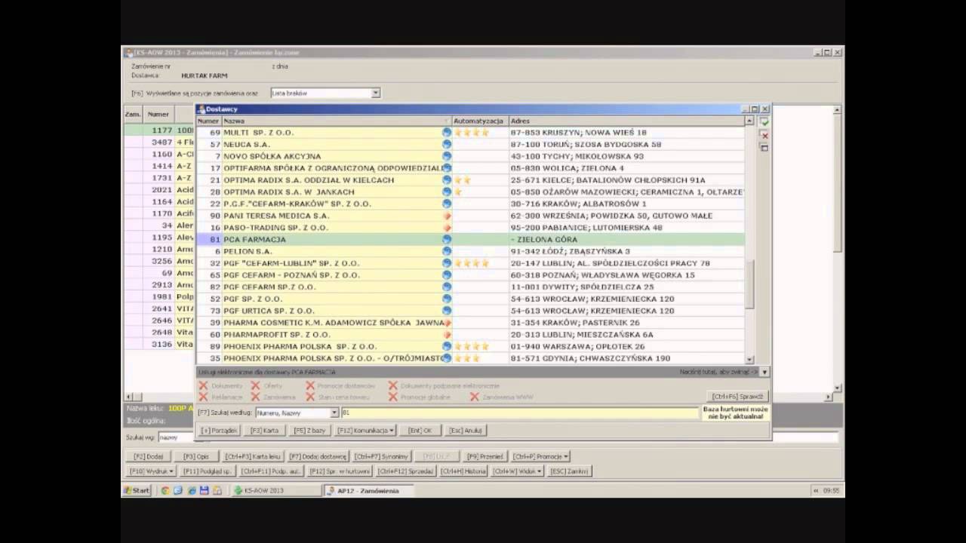Image resolution: width=966 pixels, height=543 pixels.
Task: Sort suppliers by the Nazwa column header
Action: click(x=336, y=121)
